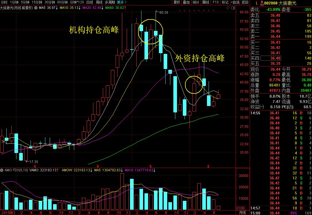
Task: Select the 买二 36.42 order row
Action: click(x=281, y=48)
